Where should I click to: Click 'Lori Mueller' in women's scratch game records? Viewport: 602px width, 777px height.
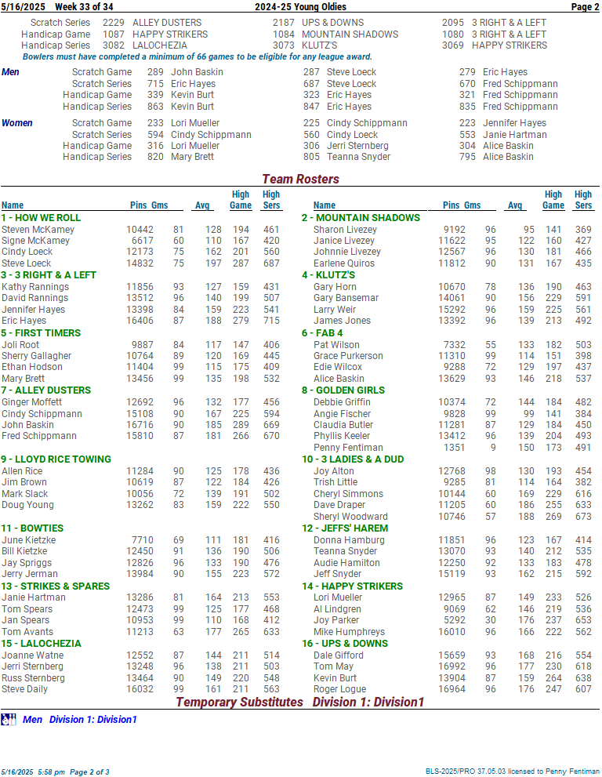(x=195, y=123)
